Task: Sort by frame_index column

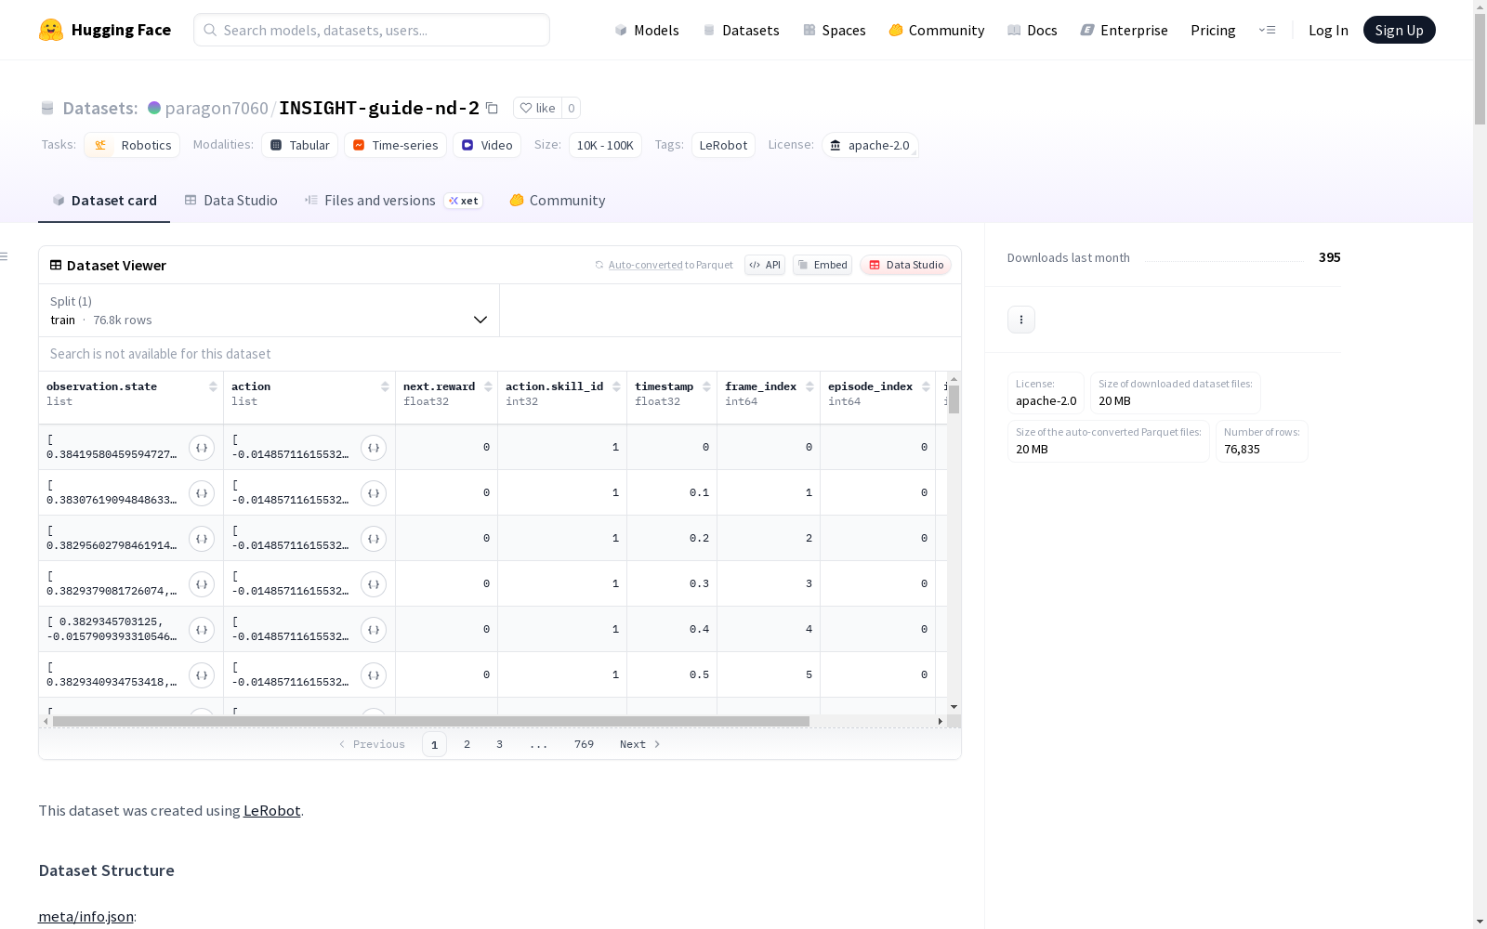Action: [809, 386]
